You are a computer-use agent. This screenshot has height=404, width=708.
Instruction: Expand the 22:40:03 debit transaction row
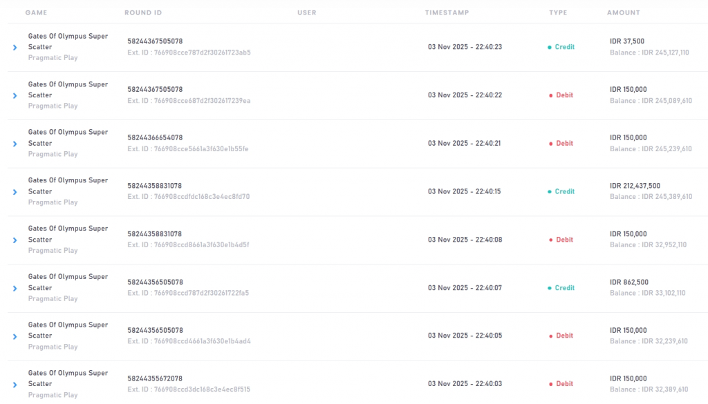15,385
